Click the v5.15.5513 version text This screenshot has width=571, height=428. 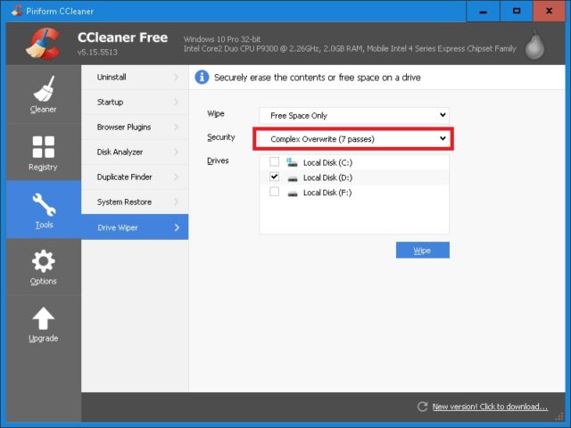(97, 52)
